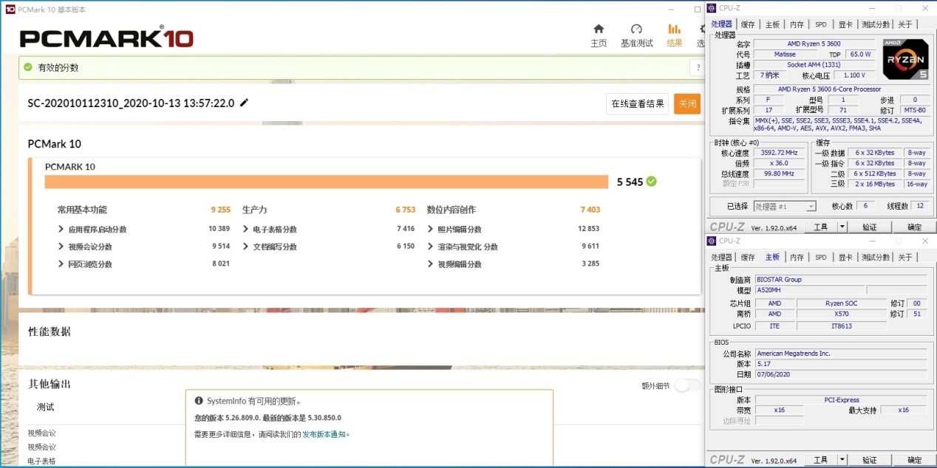Screen dimensions: 937x468
Task: Click 验证 button in CPU-Z mainboard window
Action: click(870, 460)
